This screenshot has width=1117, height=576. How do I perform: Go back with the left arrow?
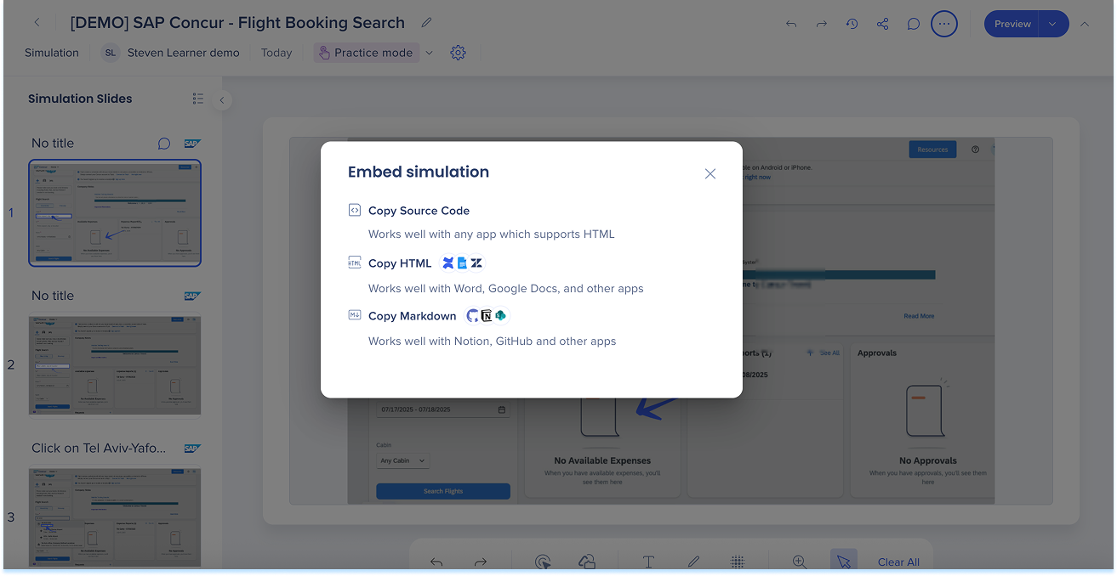(x=37, y=23)
